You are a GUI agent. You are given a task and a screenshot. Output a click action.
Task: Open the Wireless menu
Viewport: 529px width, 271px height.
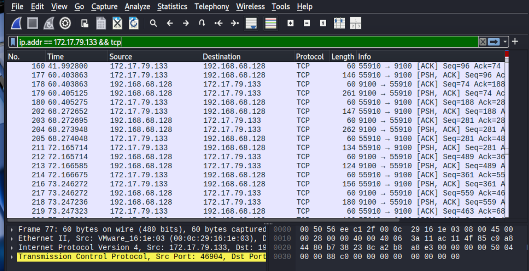250,6
